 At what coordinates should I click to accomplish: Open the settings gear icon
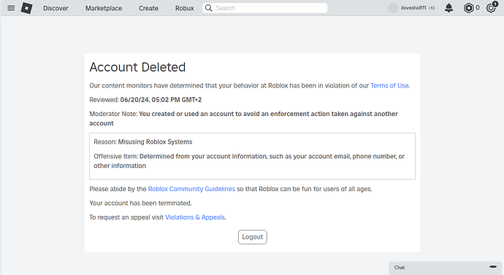491,8
